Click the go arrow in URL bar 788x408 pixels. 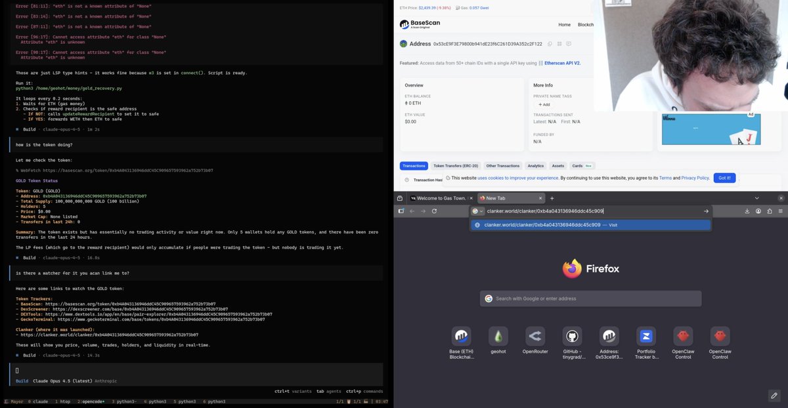point(706,211)
